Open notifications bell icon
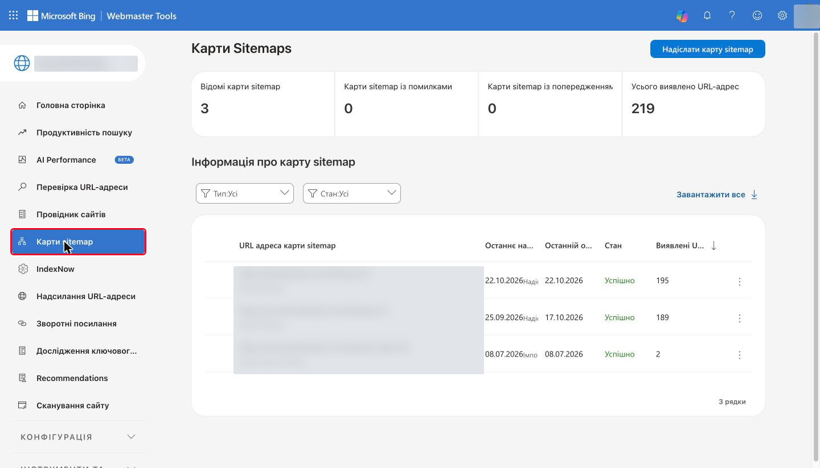820x468 pixels. (x=707, y=16)
